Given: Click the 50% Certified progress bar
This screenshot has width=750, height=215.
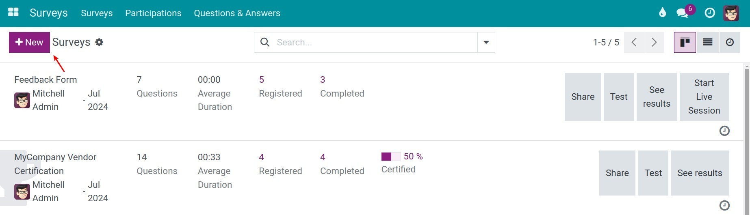Looking at the screenshot, I should pyautogui.click(x=391, y=157).
